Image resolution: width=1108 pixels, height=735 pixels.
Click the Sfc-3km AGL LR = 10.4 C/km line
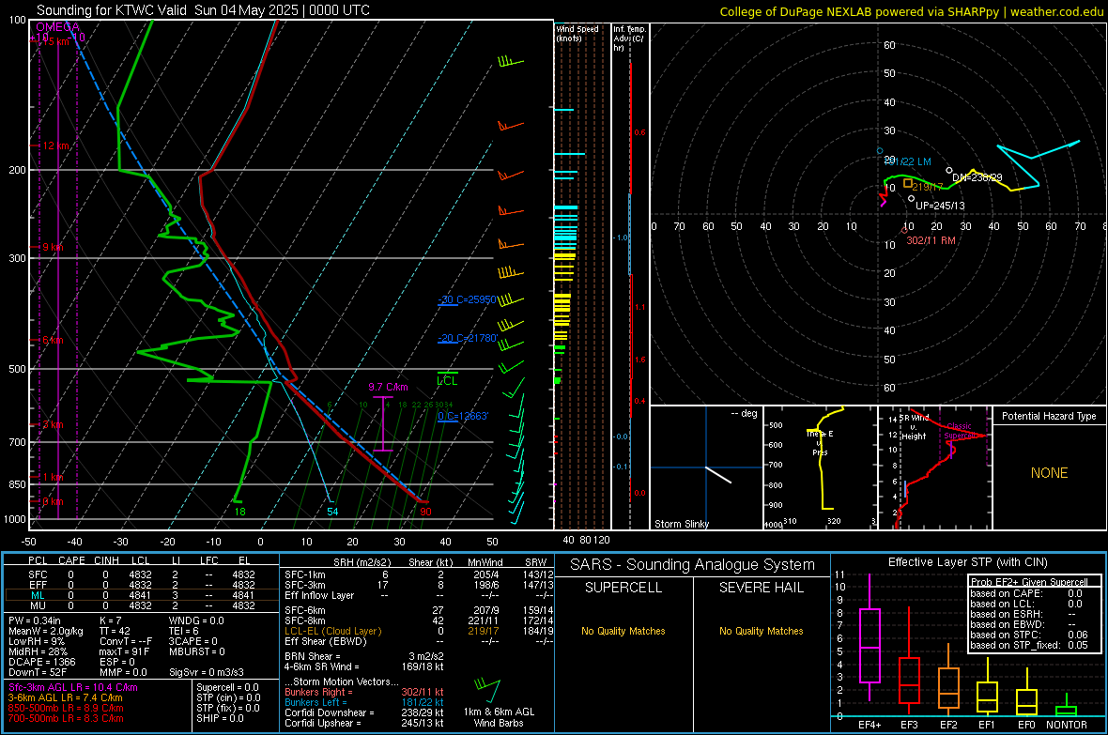73,688
